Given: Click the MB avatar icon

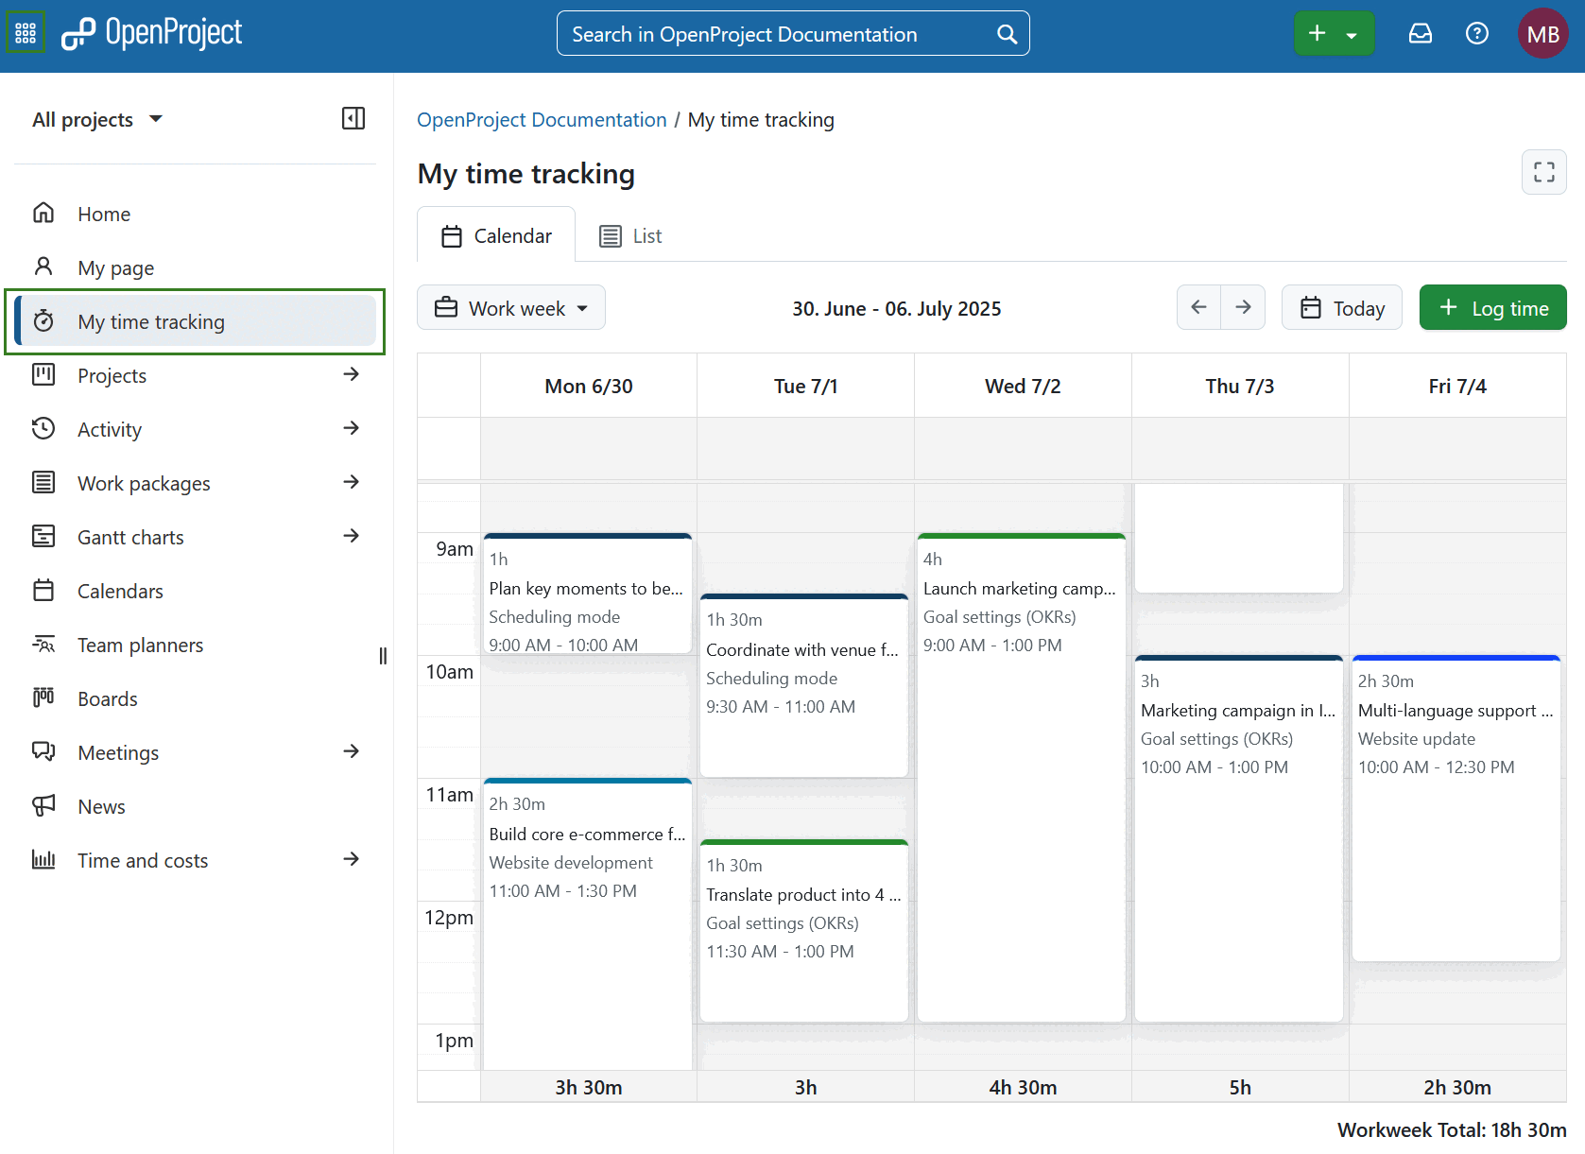Looking at the screenshot, I should (1543, 32).
